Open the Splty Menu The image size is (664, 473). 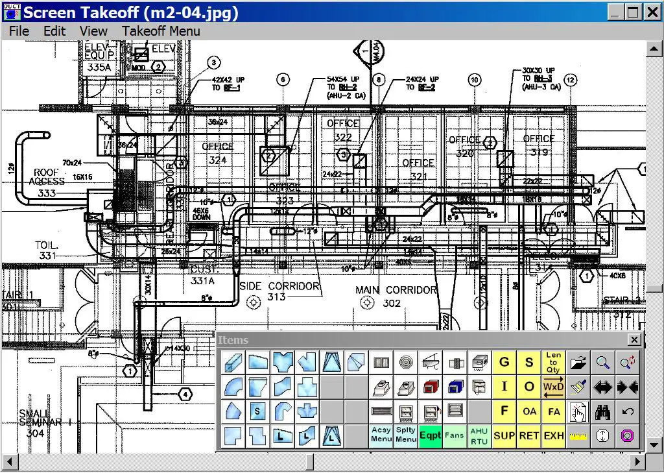click(406, 436)
